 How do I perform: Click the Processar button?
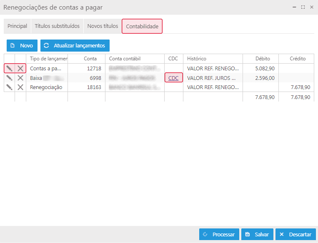219,234
